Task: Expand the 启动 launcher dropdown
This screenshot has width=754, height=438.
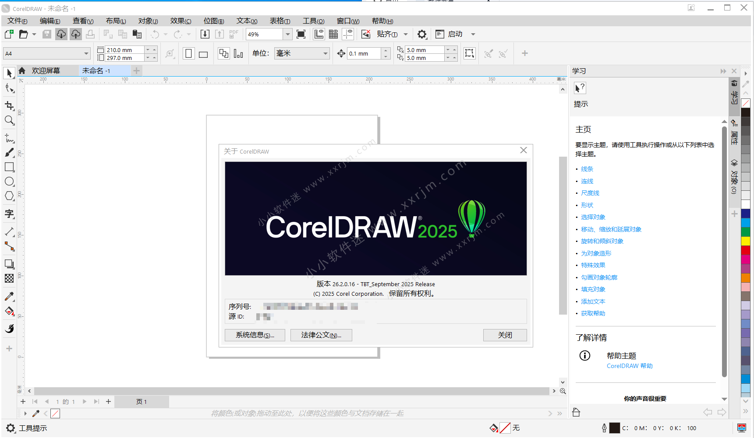Action: click(x=473, y=34)
